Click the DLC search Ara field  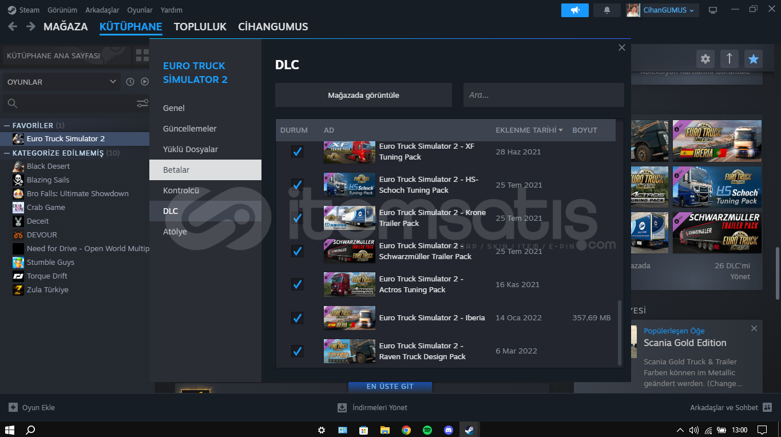point(544,95)
